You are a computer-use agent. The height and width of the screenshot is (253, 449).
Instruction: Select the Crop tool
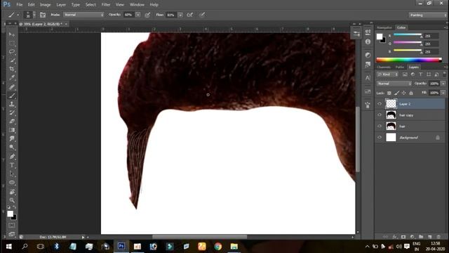point(12,69)
